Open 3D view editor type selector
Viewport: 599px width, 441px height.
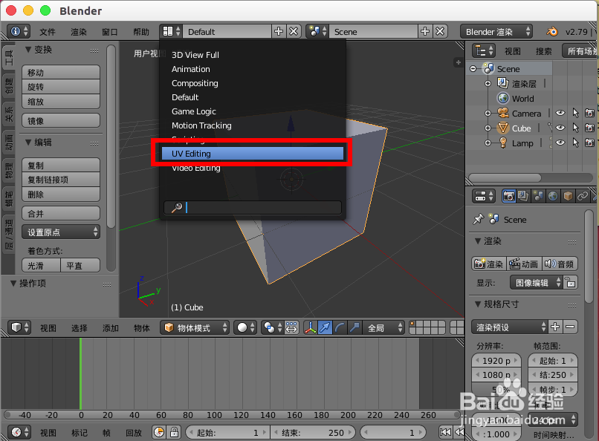[x=19, y=327]
